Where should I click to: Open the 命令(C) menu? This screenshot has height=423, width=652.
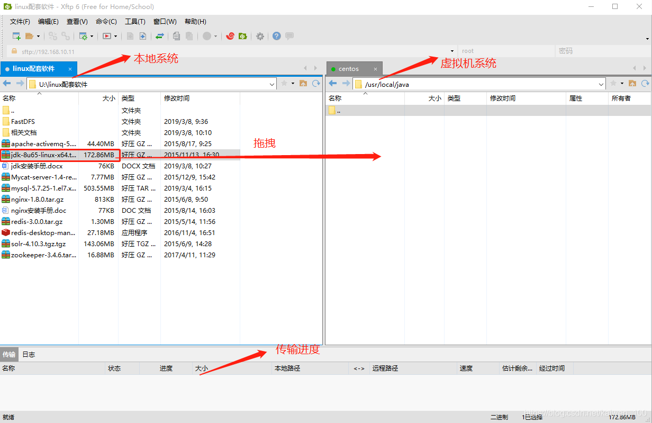106,22
